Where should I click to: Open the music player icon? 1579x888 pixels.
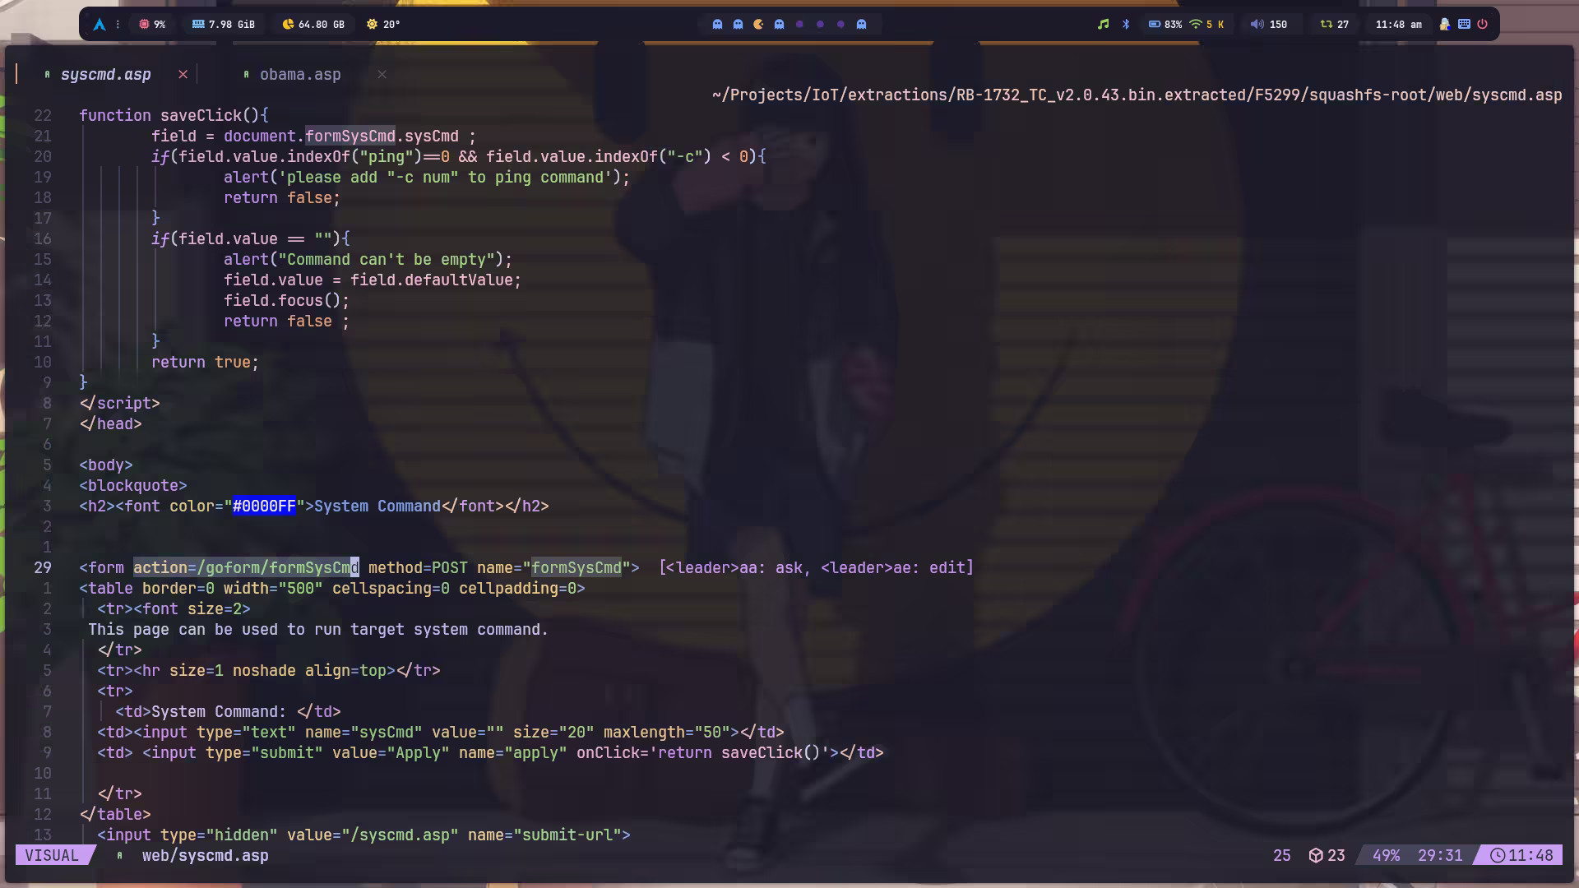pos(1103,25)
